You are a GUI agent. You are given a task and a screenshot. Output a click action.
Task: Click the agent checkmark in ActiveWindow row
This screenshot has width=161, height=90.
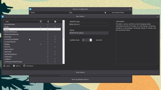48,24
